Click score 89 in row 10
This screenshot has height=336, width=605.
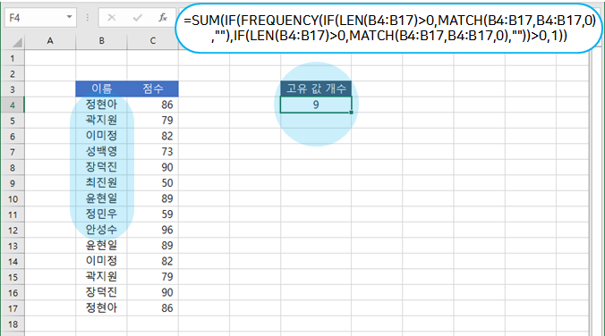tap(153, 198)
